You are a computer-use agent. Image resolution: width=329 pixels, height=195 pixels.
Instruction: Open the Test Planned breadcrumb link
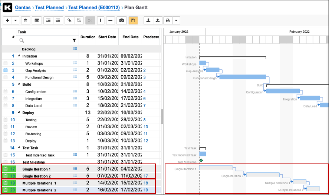coord(49,7)
